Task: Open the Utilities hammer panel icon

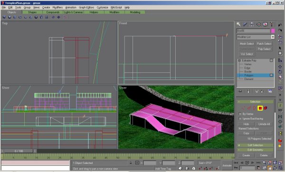Action: point(272,24)
